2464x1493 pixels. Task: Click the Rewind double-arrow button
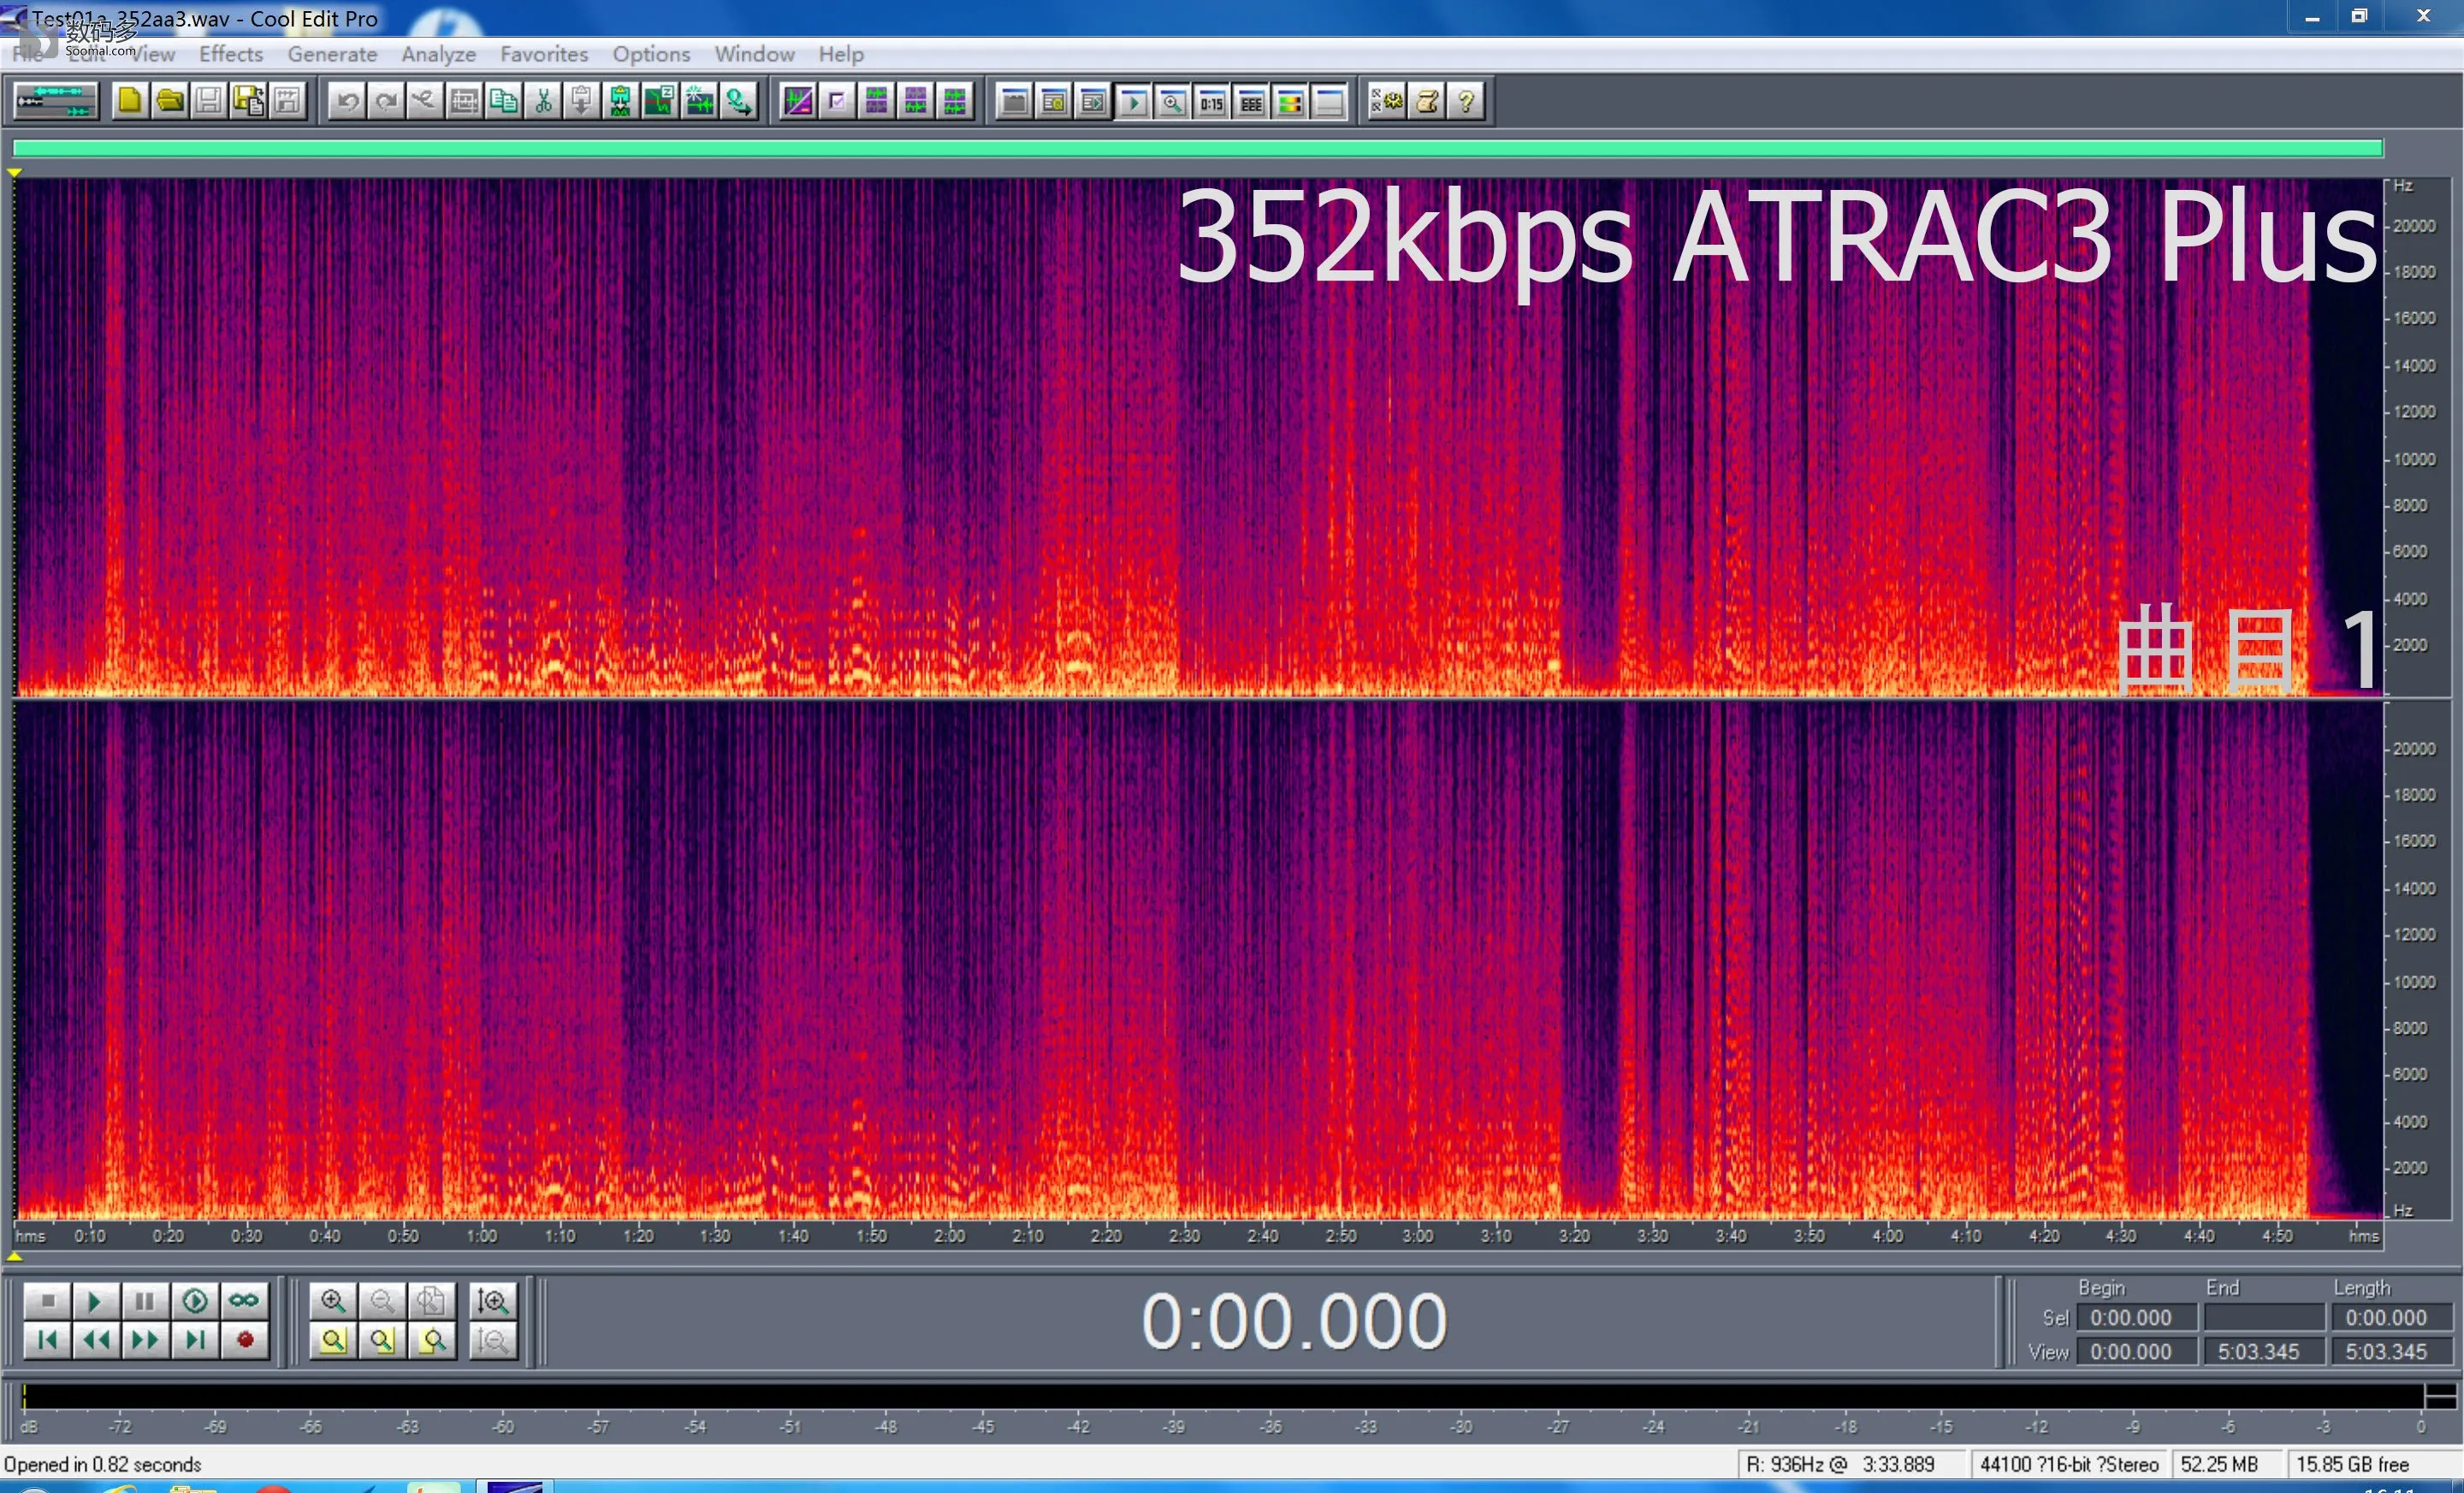(96, 1340)
